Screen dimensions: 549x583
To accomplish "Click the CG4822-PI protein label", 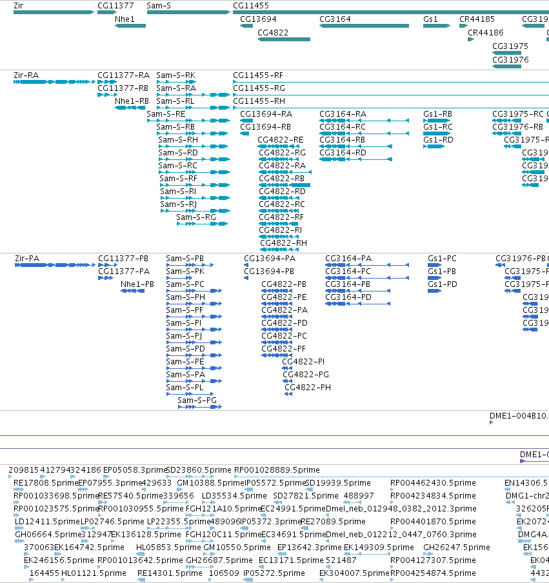I will [303, 361].
